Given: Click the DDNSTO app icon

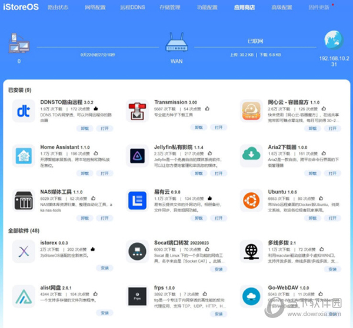Looking at the screenshot, I should click(24, 111).
